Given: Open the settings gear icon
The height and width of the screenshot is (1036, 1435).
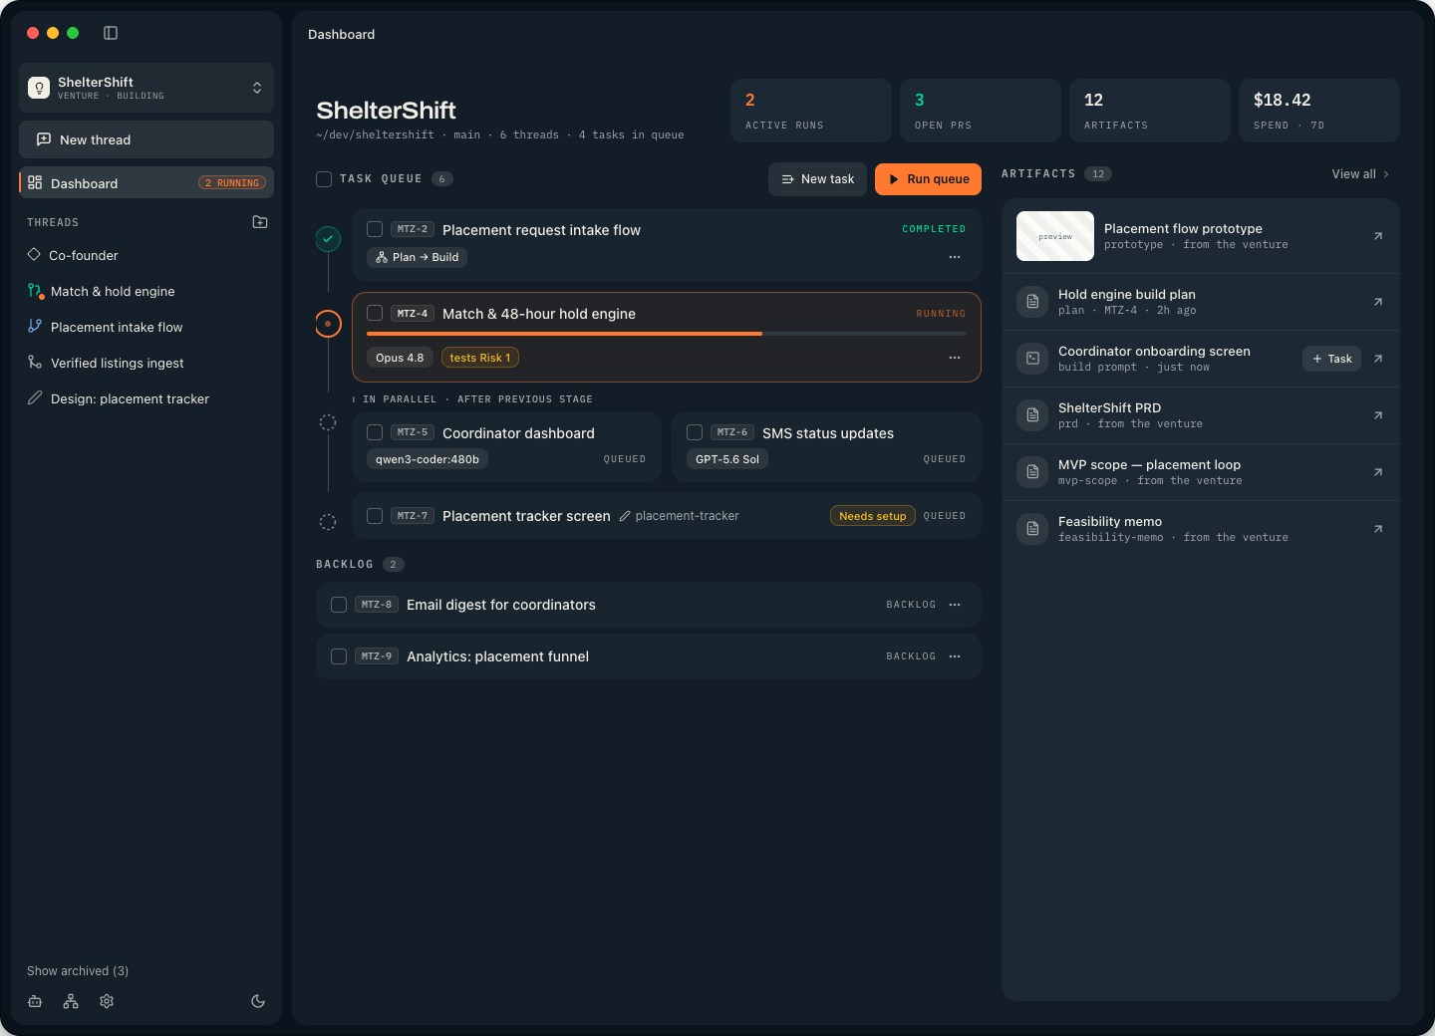Looking at the screenshot, I should coord(107,1001).
